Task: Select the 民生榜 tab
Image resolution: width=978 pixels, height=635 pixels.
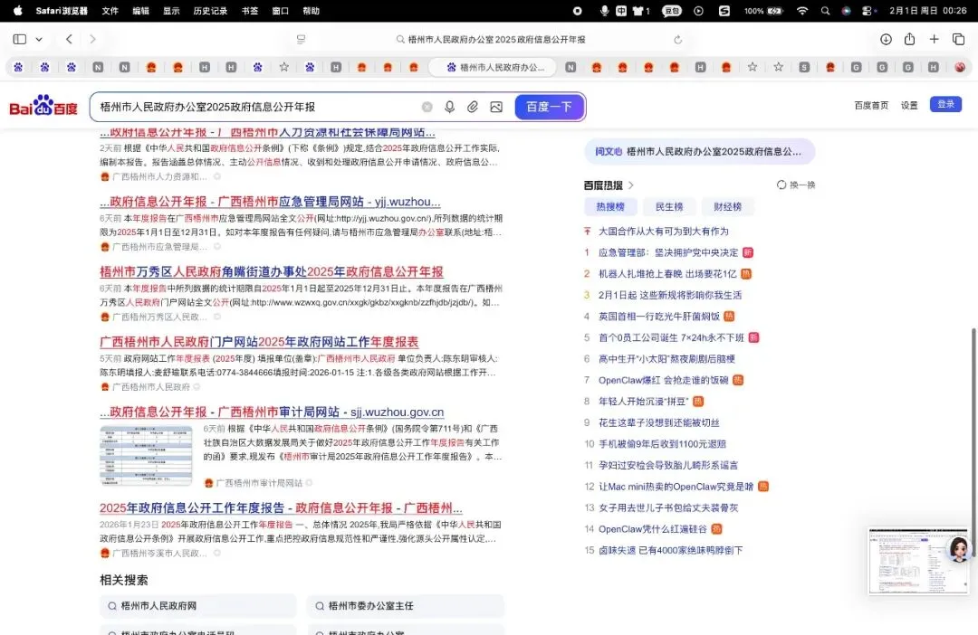Action: (x=668, y=207)
